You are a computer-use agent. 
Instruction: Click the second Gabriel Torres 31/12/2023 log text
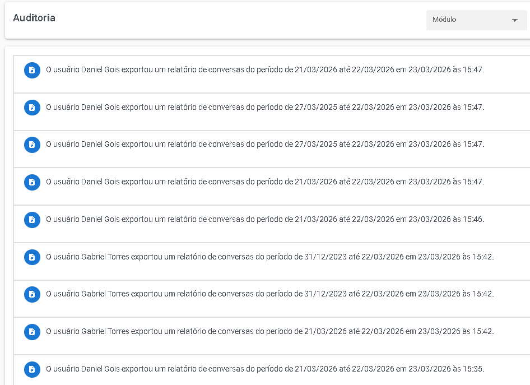269,294
